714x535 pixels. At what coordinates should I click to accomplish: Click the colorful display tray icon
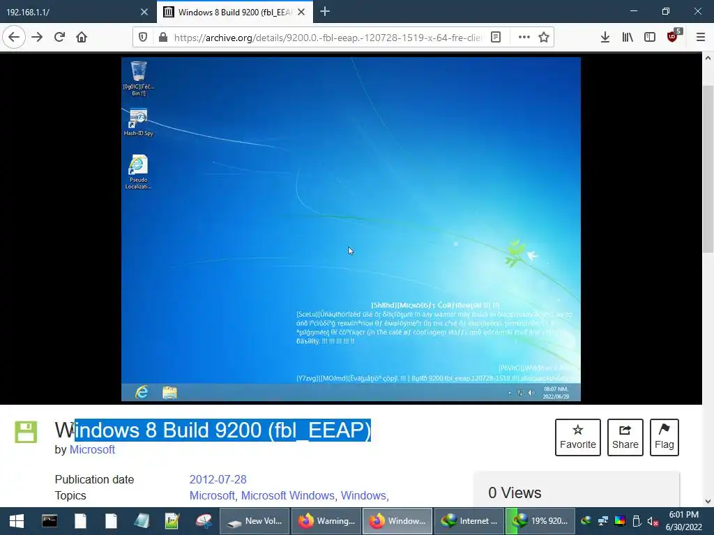pos(620,521)
